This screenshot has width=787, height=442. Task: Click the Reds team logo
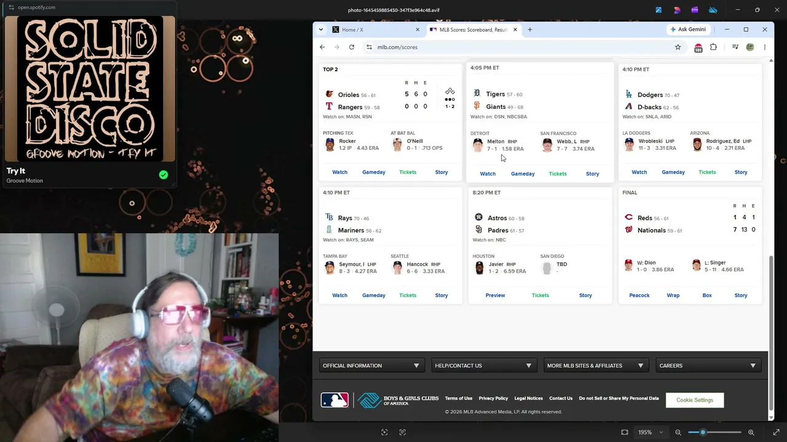[628, 217]
